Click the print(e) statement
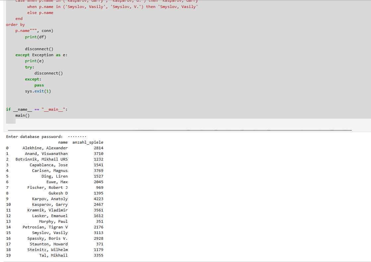Screen dimensions: 371x262 (x=34, y=61)
